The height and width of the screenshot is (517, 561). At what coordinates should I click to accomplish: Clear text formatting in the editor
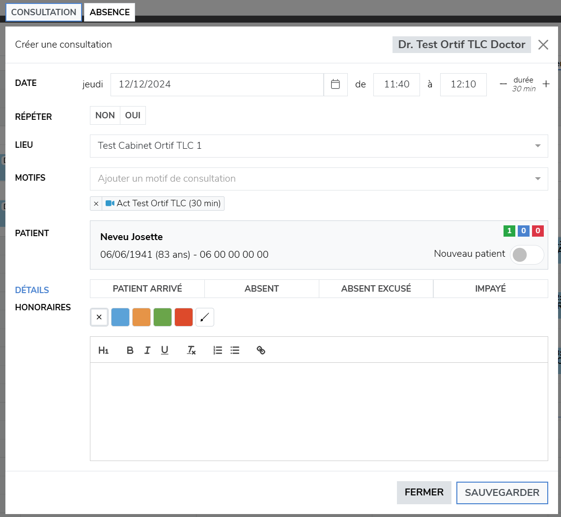[x=191, y=351]
